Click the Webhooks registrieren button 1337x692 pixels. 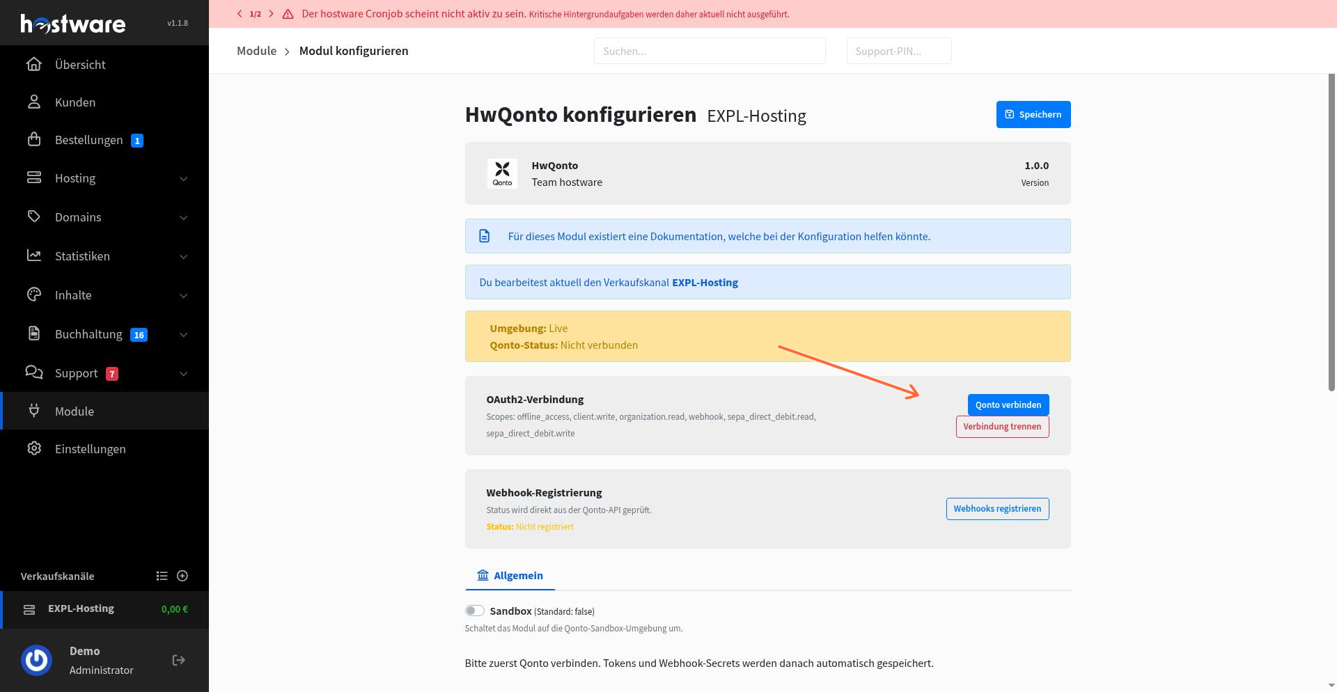[997, 508]
